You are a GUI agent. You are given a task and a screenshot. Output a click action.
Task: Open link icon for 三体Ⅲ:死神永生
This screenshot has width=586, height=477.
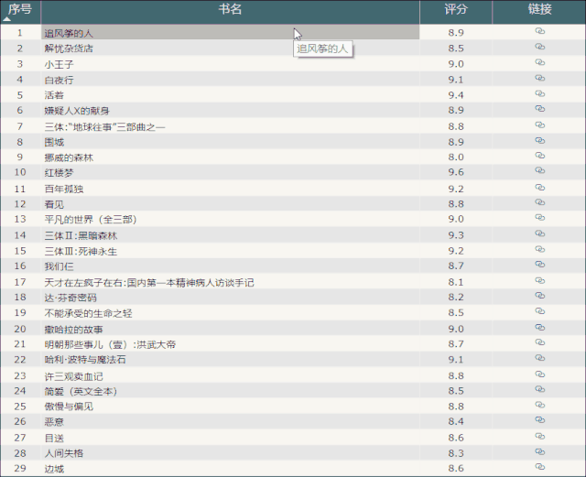(539, 249)
